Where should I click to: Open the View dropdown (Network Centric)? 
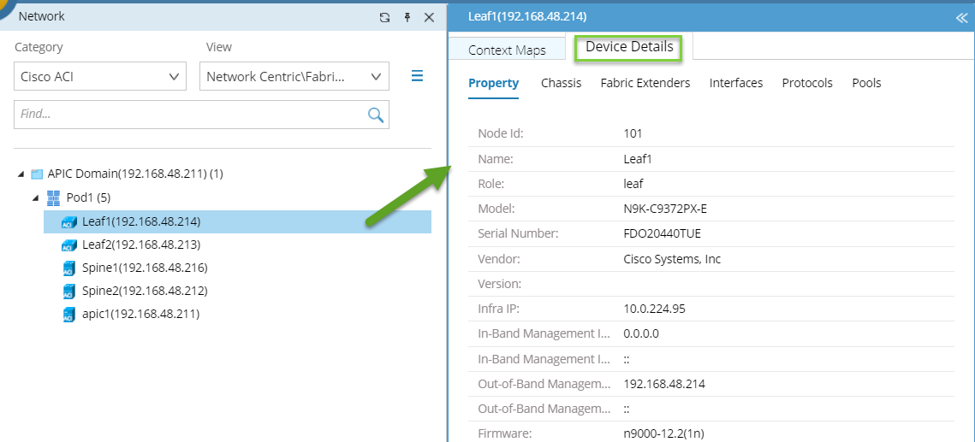(x=294, y=77)
